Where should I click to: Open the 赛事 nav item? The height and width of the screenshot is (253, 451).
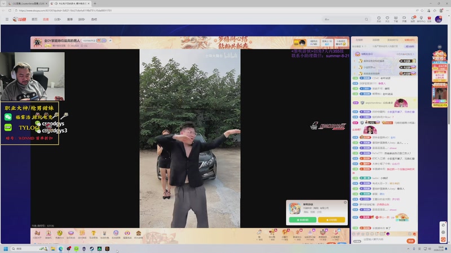pos(70,20)
